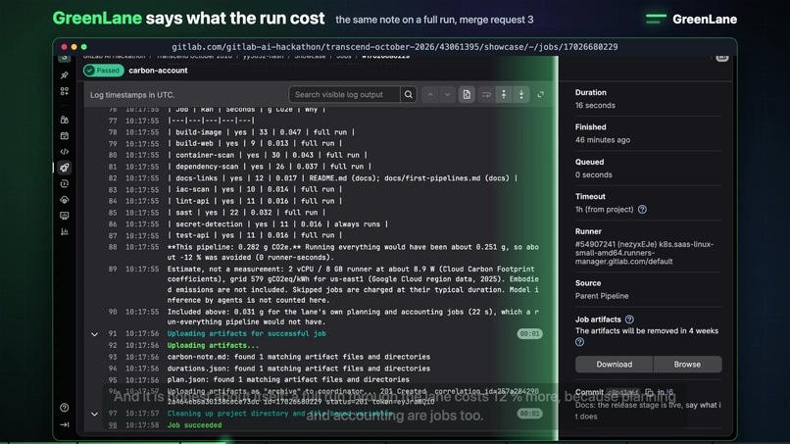Open the Analyze chart sidebar icon
The width and height of the screenshot is (790, 444).
pos(65,232)
